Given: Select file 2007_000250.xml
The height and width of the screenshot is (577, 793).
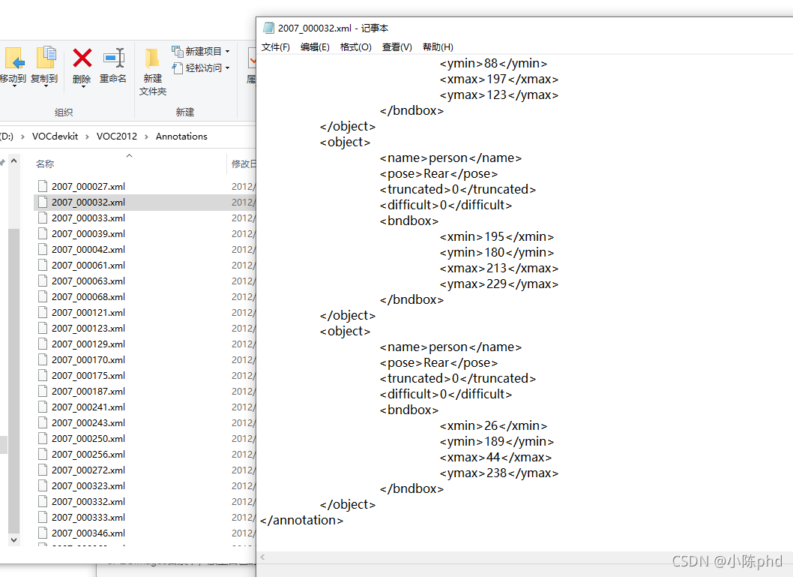Looking at the screenshot, I should pyautogui.click(x=88, y=439).
